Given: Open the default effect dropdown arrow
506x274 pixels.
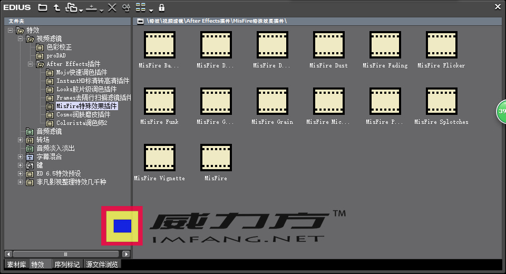Looking at the screenshot, I should [x=101, y=11].
